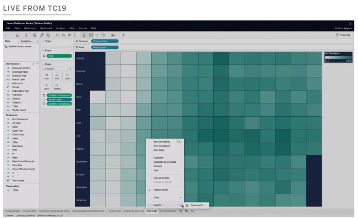The height and width of the screenshot is (219, 358).
Task: Click the Seattle Library James data source
Action: tap(19, 47)
